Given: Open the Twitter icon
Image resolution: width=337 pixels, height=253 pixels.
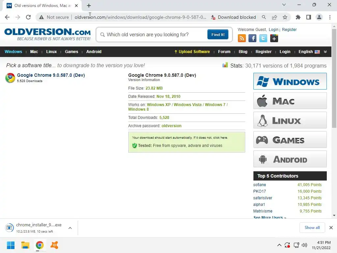Looking at the screenshot, I should click(x=263, y=38).
